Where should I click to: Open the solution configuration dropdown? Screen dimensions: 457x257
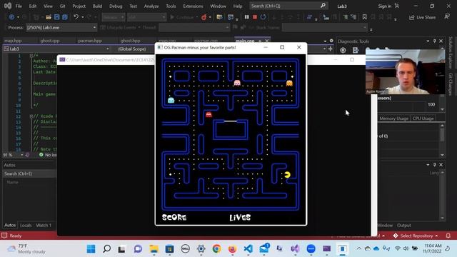pyautogui.click(x=114, y=17)
